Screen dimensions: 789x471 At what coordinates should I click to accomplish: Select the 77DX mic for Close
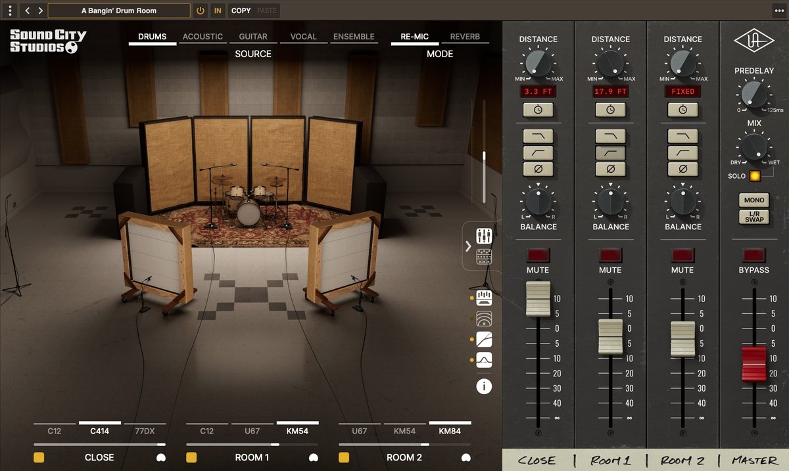point(145,431)
